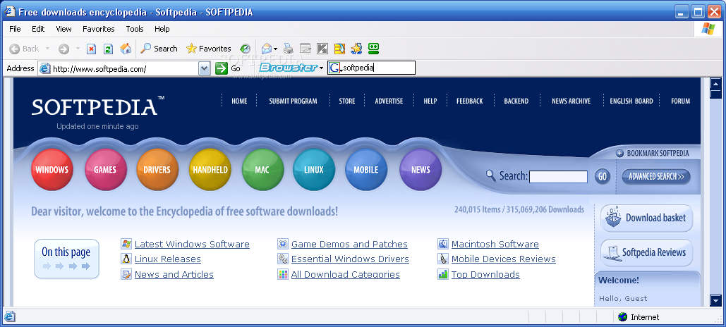Click the green Go arrow button
The width and height of the screenshot is (726, 327).
point(222,68)
